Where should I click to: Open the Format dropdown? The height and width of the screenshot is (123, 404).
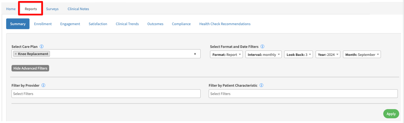[226, 55]
